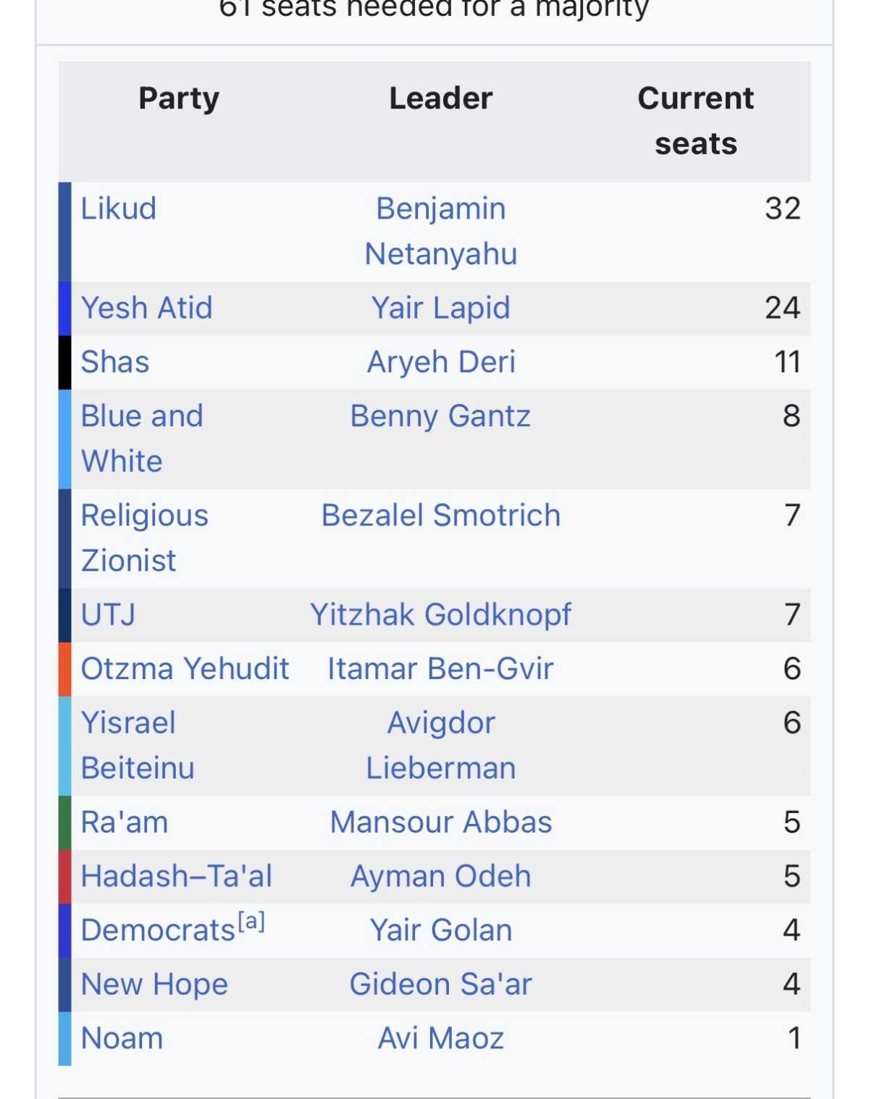Follow the Shas party link
Viewport: 869px width, 1099px height.
click(114, 362)
